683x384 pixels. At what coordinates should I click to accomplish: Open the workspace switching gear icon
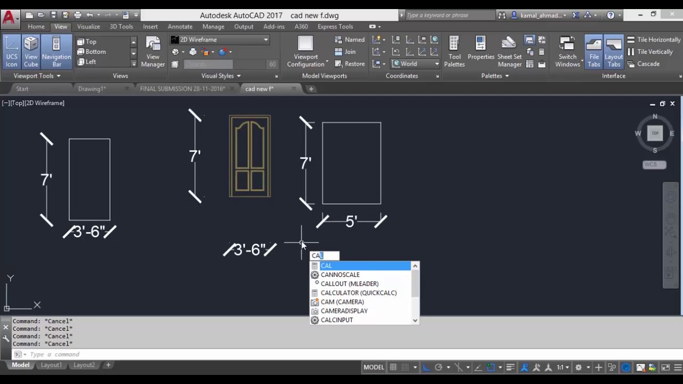[578, 367]
